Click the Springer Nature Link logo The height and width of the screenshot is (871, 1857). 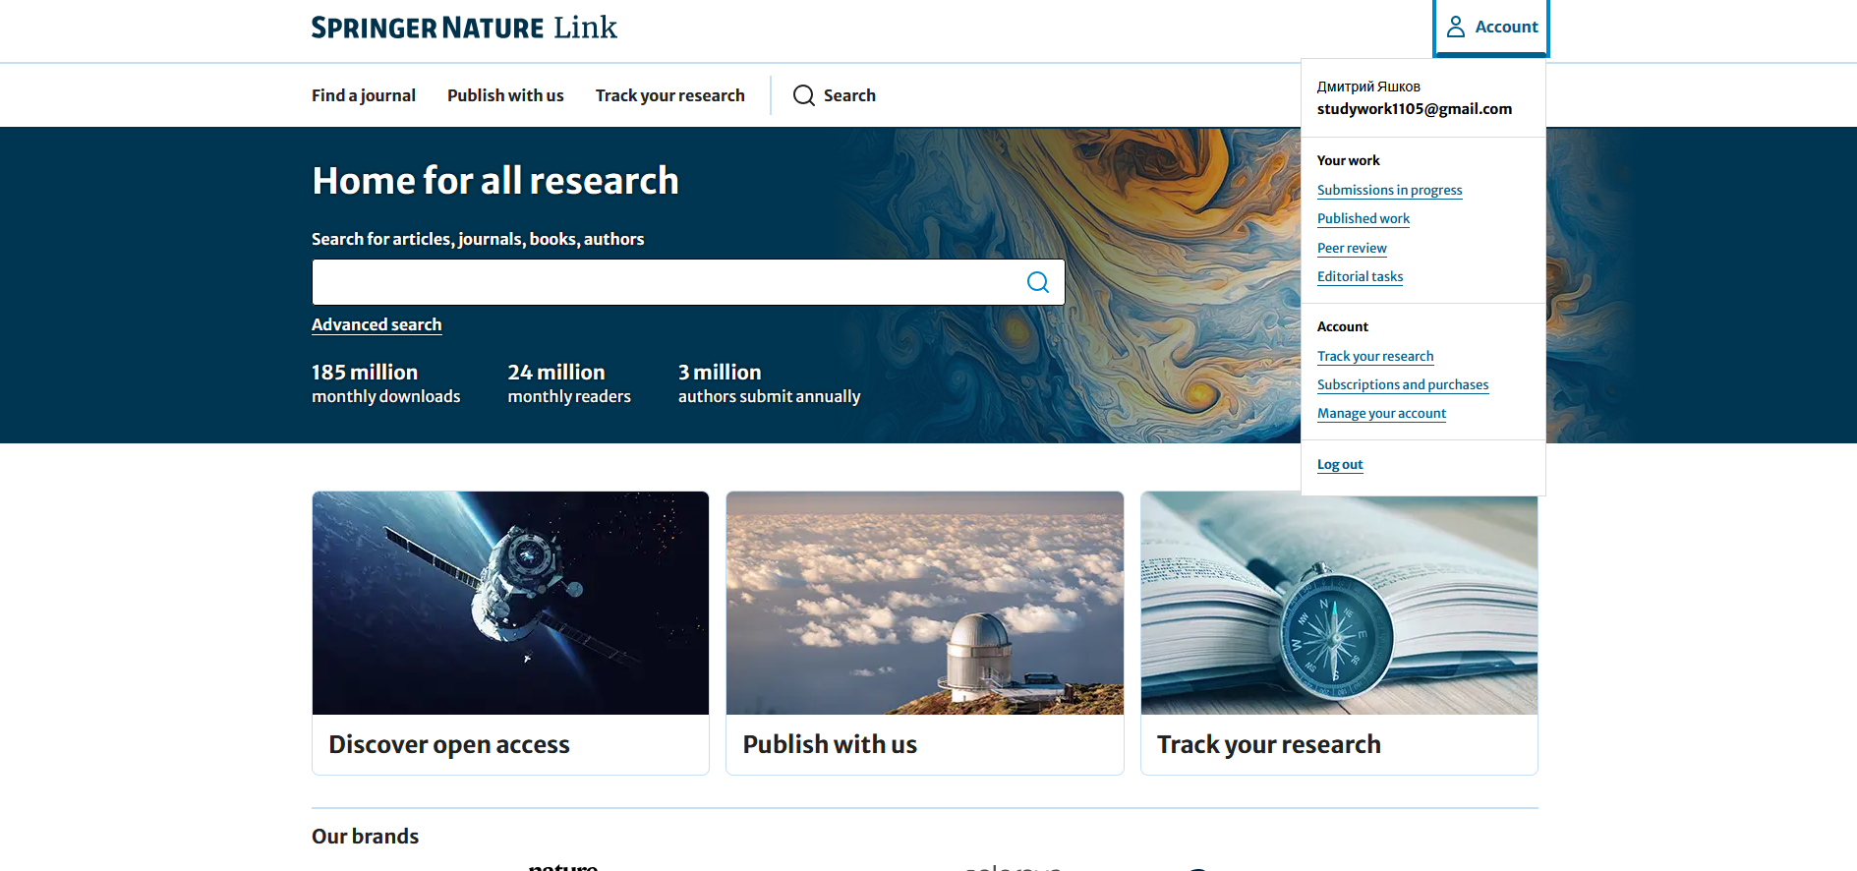pos(464,28)
